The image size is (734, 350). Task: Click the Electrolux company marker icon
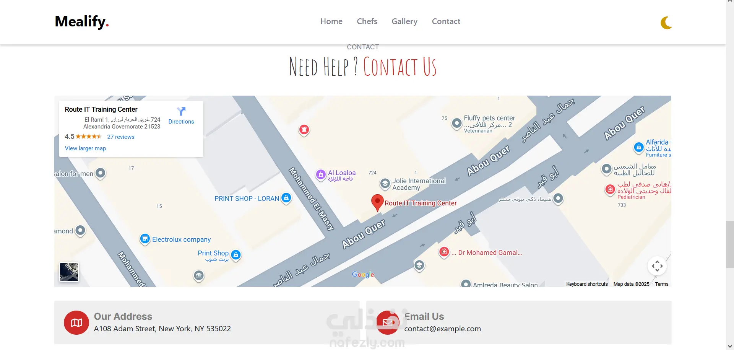145,239
